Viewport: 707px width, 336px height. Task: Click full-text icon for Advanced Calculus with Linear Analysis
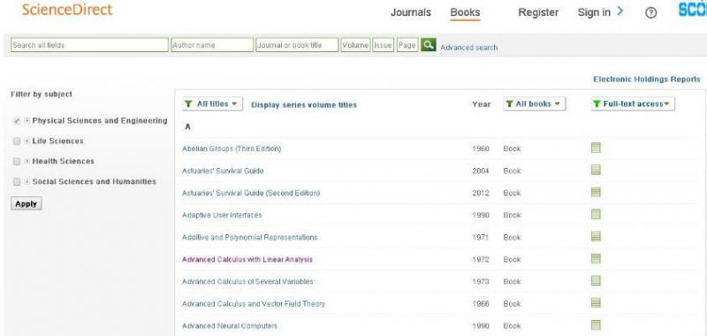[x=596, y=258]
